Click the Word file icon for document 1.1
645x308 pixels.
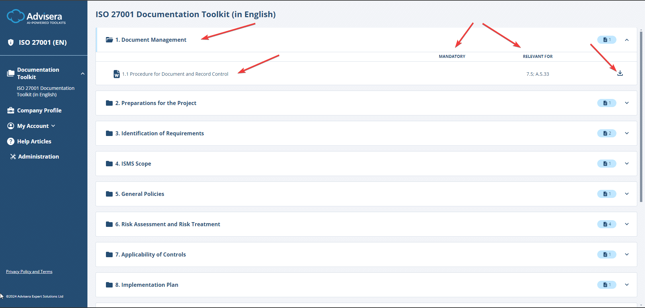(117, 74)
